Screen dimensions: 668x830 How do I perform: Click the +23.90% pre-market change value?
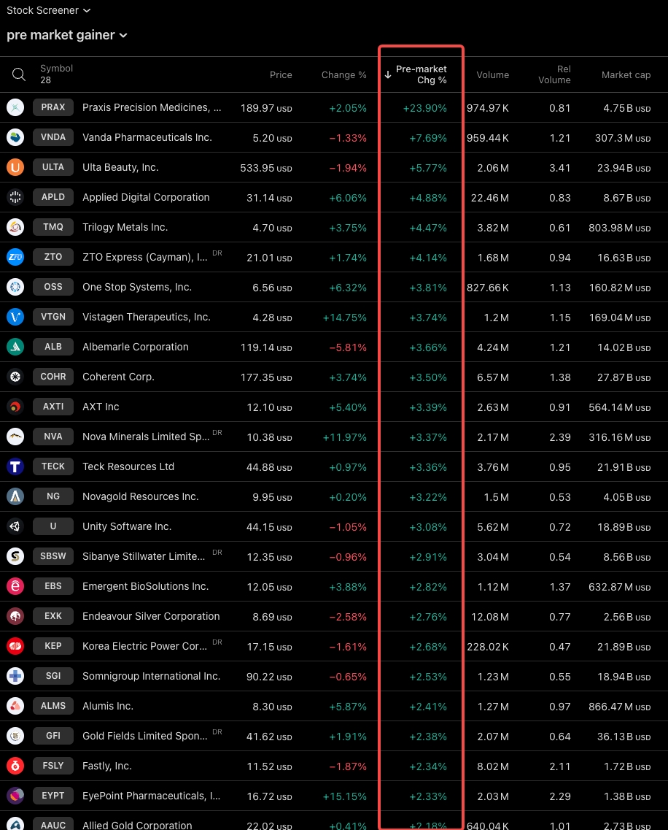(x=424, y=108)
